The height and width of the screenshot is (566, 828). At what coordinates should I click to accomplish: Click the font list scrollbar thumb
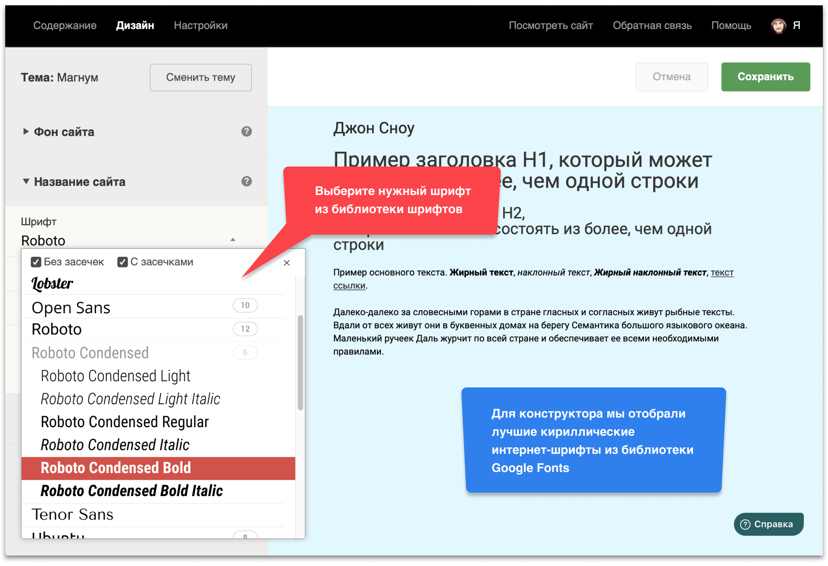[x=300, y=362]
